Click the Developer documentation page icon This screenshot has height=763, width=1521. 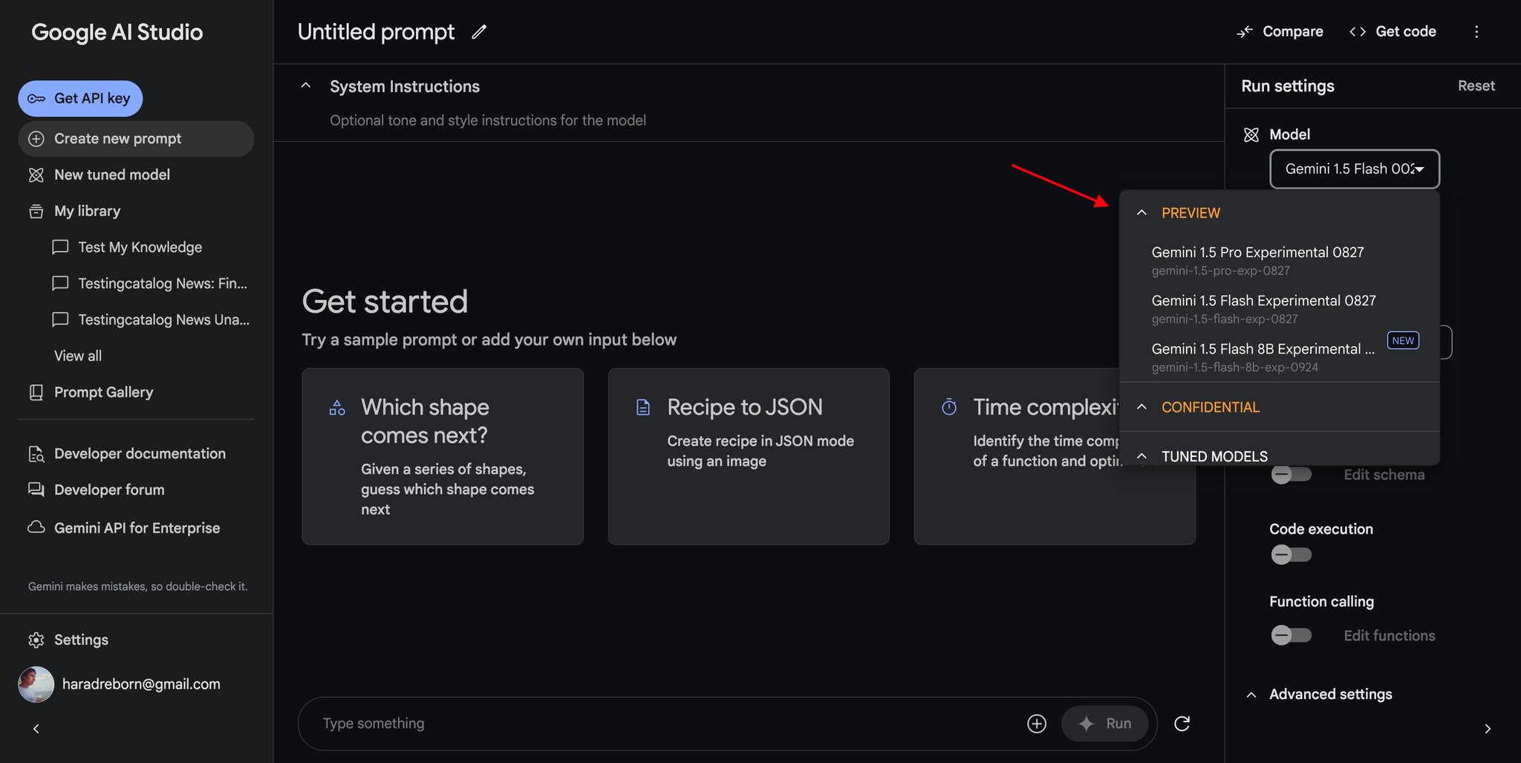click(36, 454)
